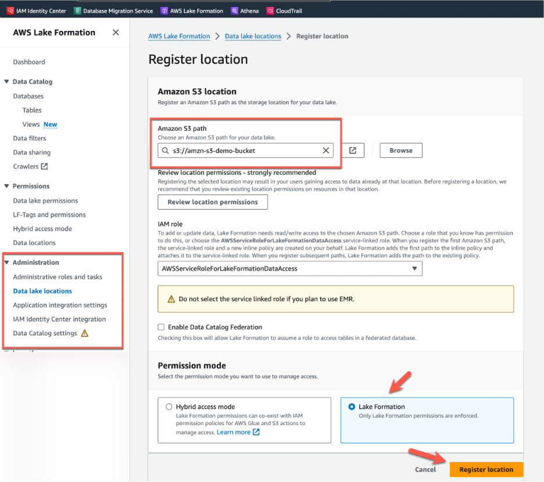Click AWS Lake Formation breadcrumb link

[179, 36]
